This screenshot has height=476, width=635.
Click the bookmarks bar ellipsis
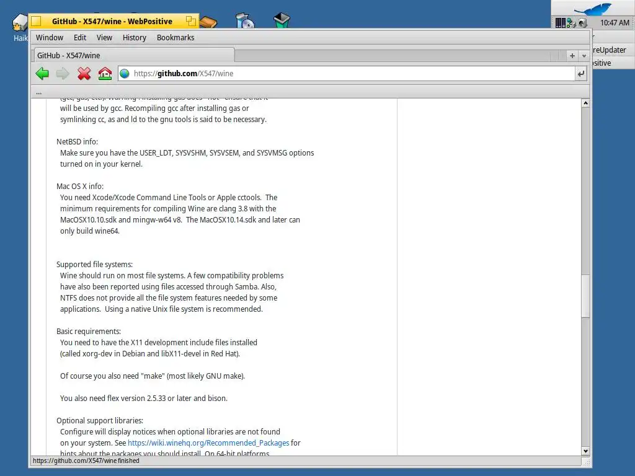pos(38,93)
